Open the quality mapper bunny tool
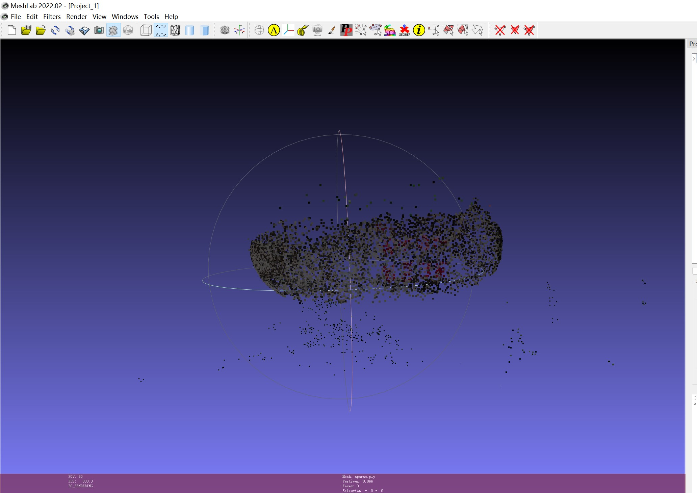 (390, 30)
